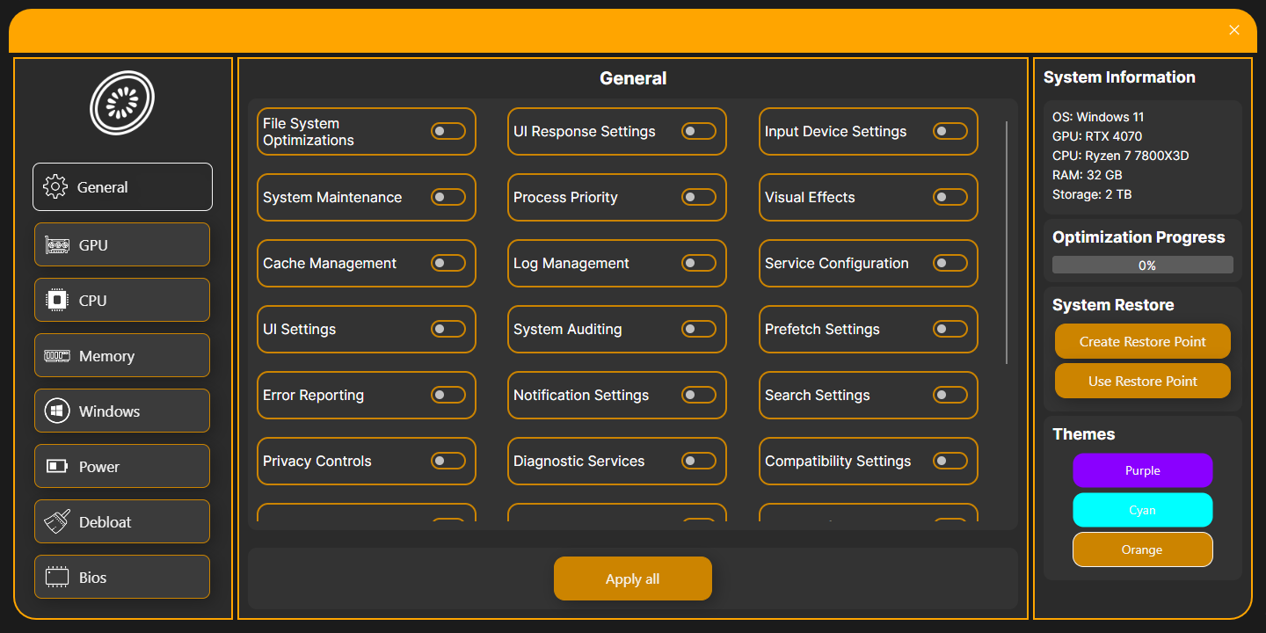Turn on Visual Effects toggle
The width and height of the screenshot is (1266, 633).
[949, 197]
